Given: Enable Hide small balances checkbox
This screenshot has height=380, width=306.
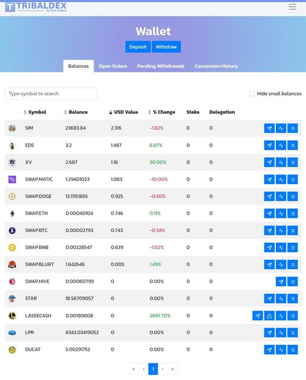Looking at the screenshot, I should click(x=252, y=94).
